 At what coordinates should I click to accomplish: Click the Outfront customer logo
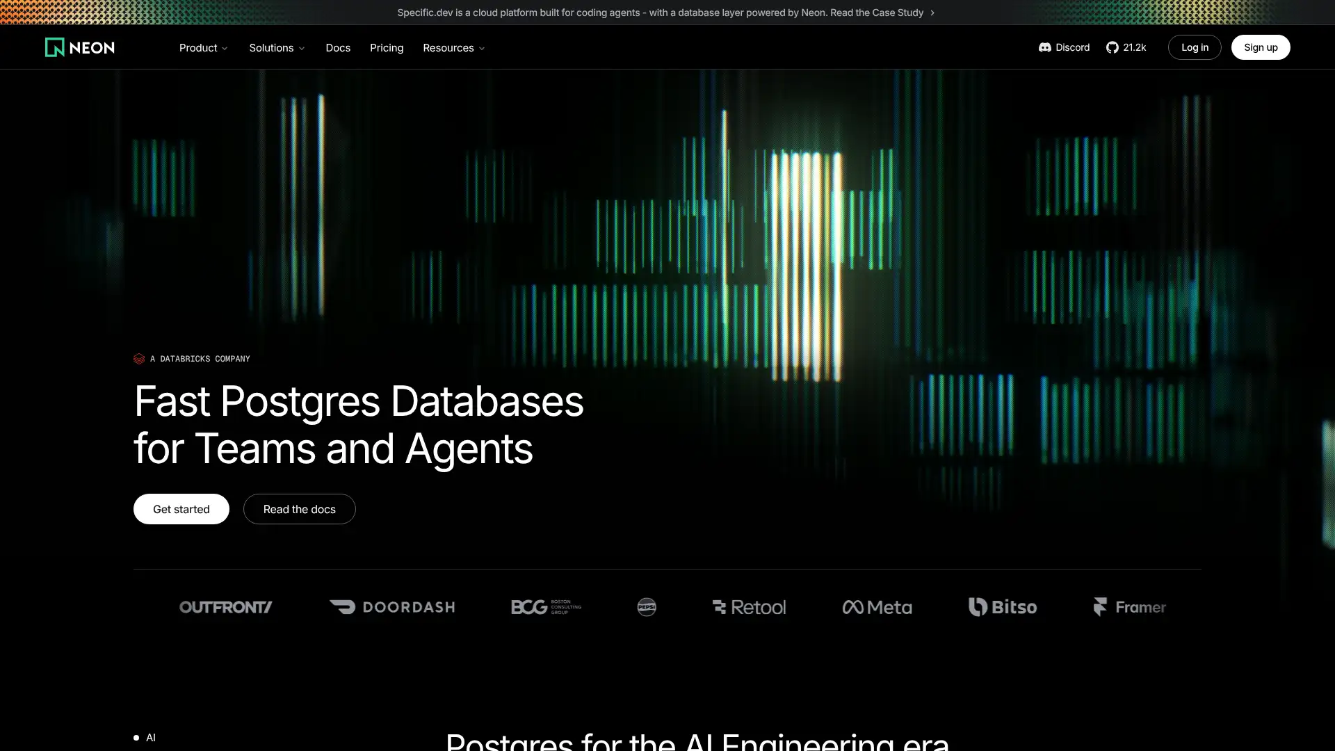tap(226, 607)
